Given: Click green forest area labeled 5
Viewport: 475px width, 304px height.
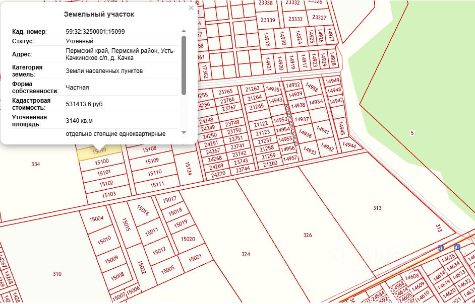Looking at the screenshot, I should click(412, 133).
